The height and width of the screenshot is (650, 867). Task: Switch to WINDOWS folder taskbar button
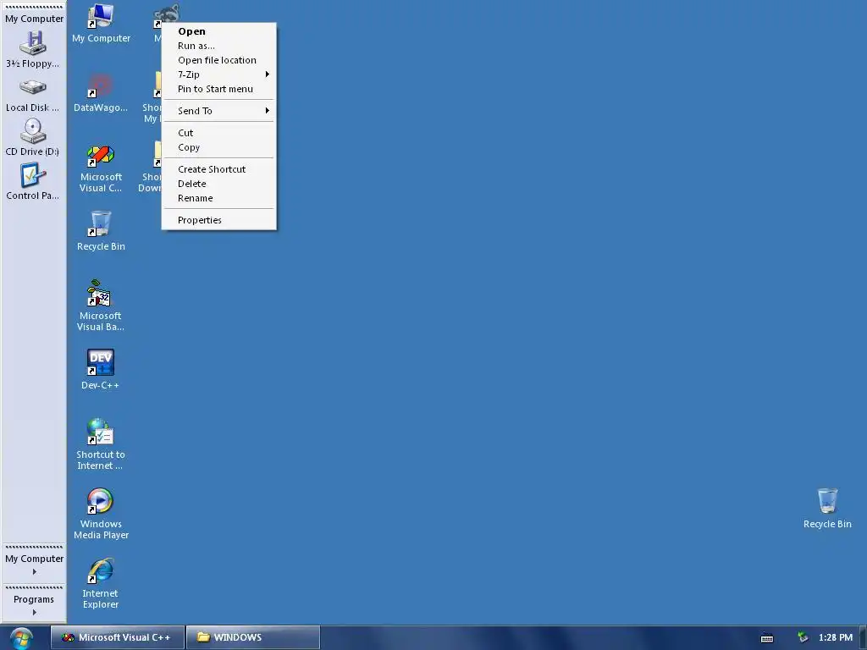(x=253, y=637)
